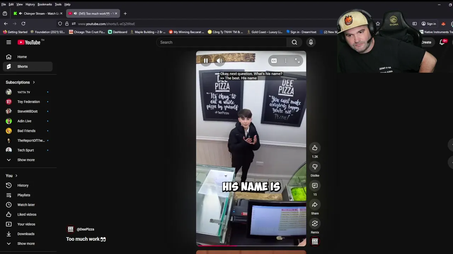Open the Dashboard bookmark
This screenshot has height=254, width=453.
tap(117, 32)
